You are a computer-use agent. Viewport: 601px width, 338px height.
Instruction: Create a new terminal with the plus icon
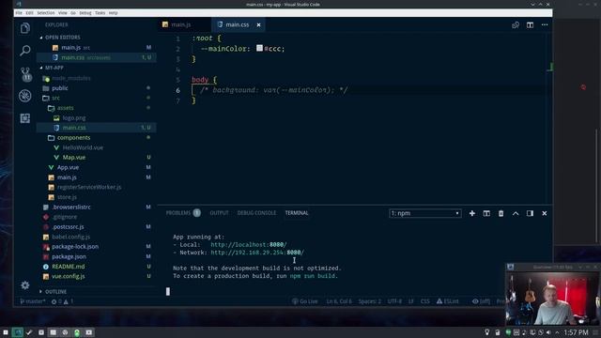click(472, 213)
